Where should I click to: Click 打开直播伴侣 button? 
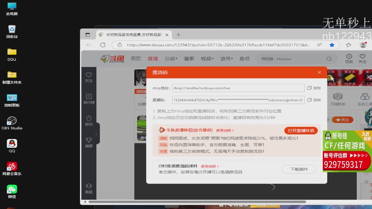click(301, 131)
